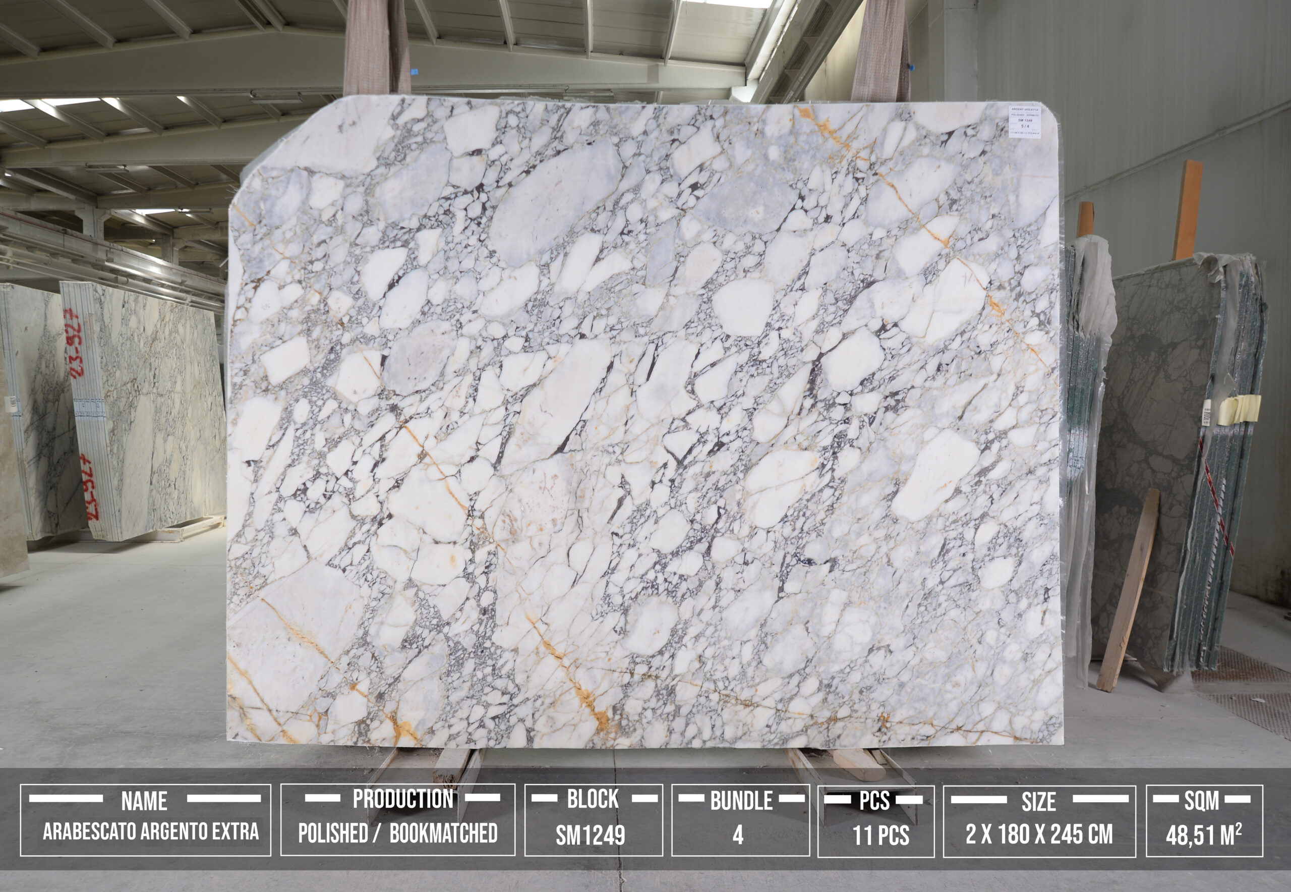Screen dimensions: 1291x892
Task: Click the Polished / Bookmatched text
Action: click(397, 833)
